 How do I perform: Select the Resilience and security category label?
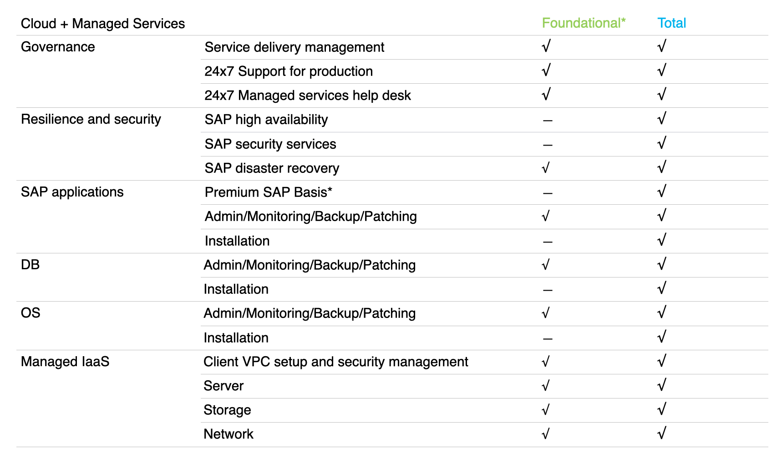coord(91,119)
